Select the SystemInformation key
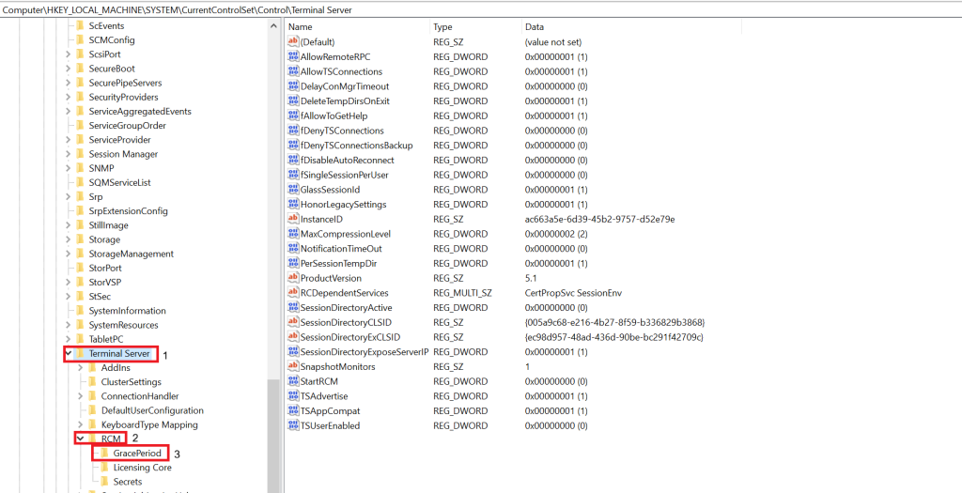962x493 pixels. point(127,311)
